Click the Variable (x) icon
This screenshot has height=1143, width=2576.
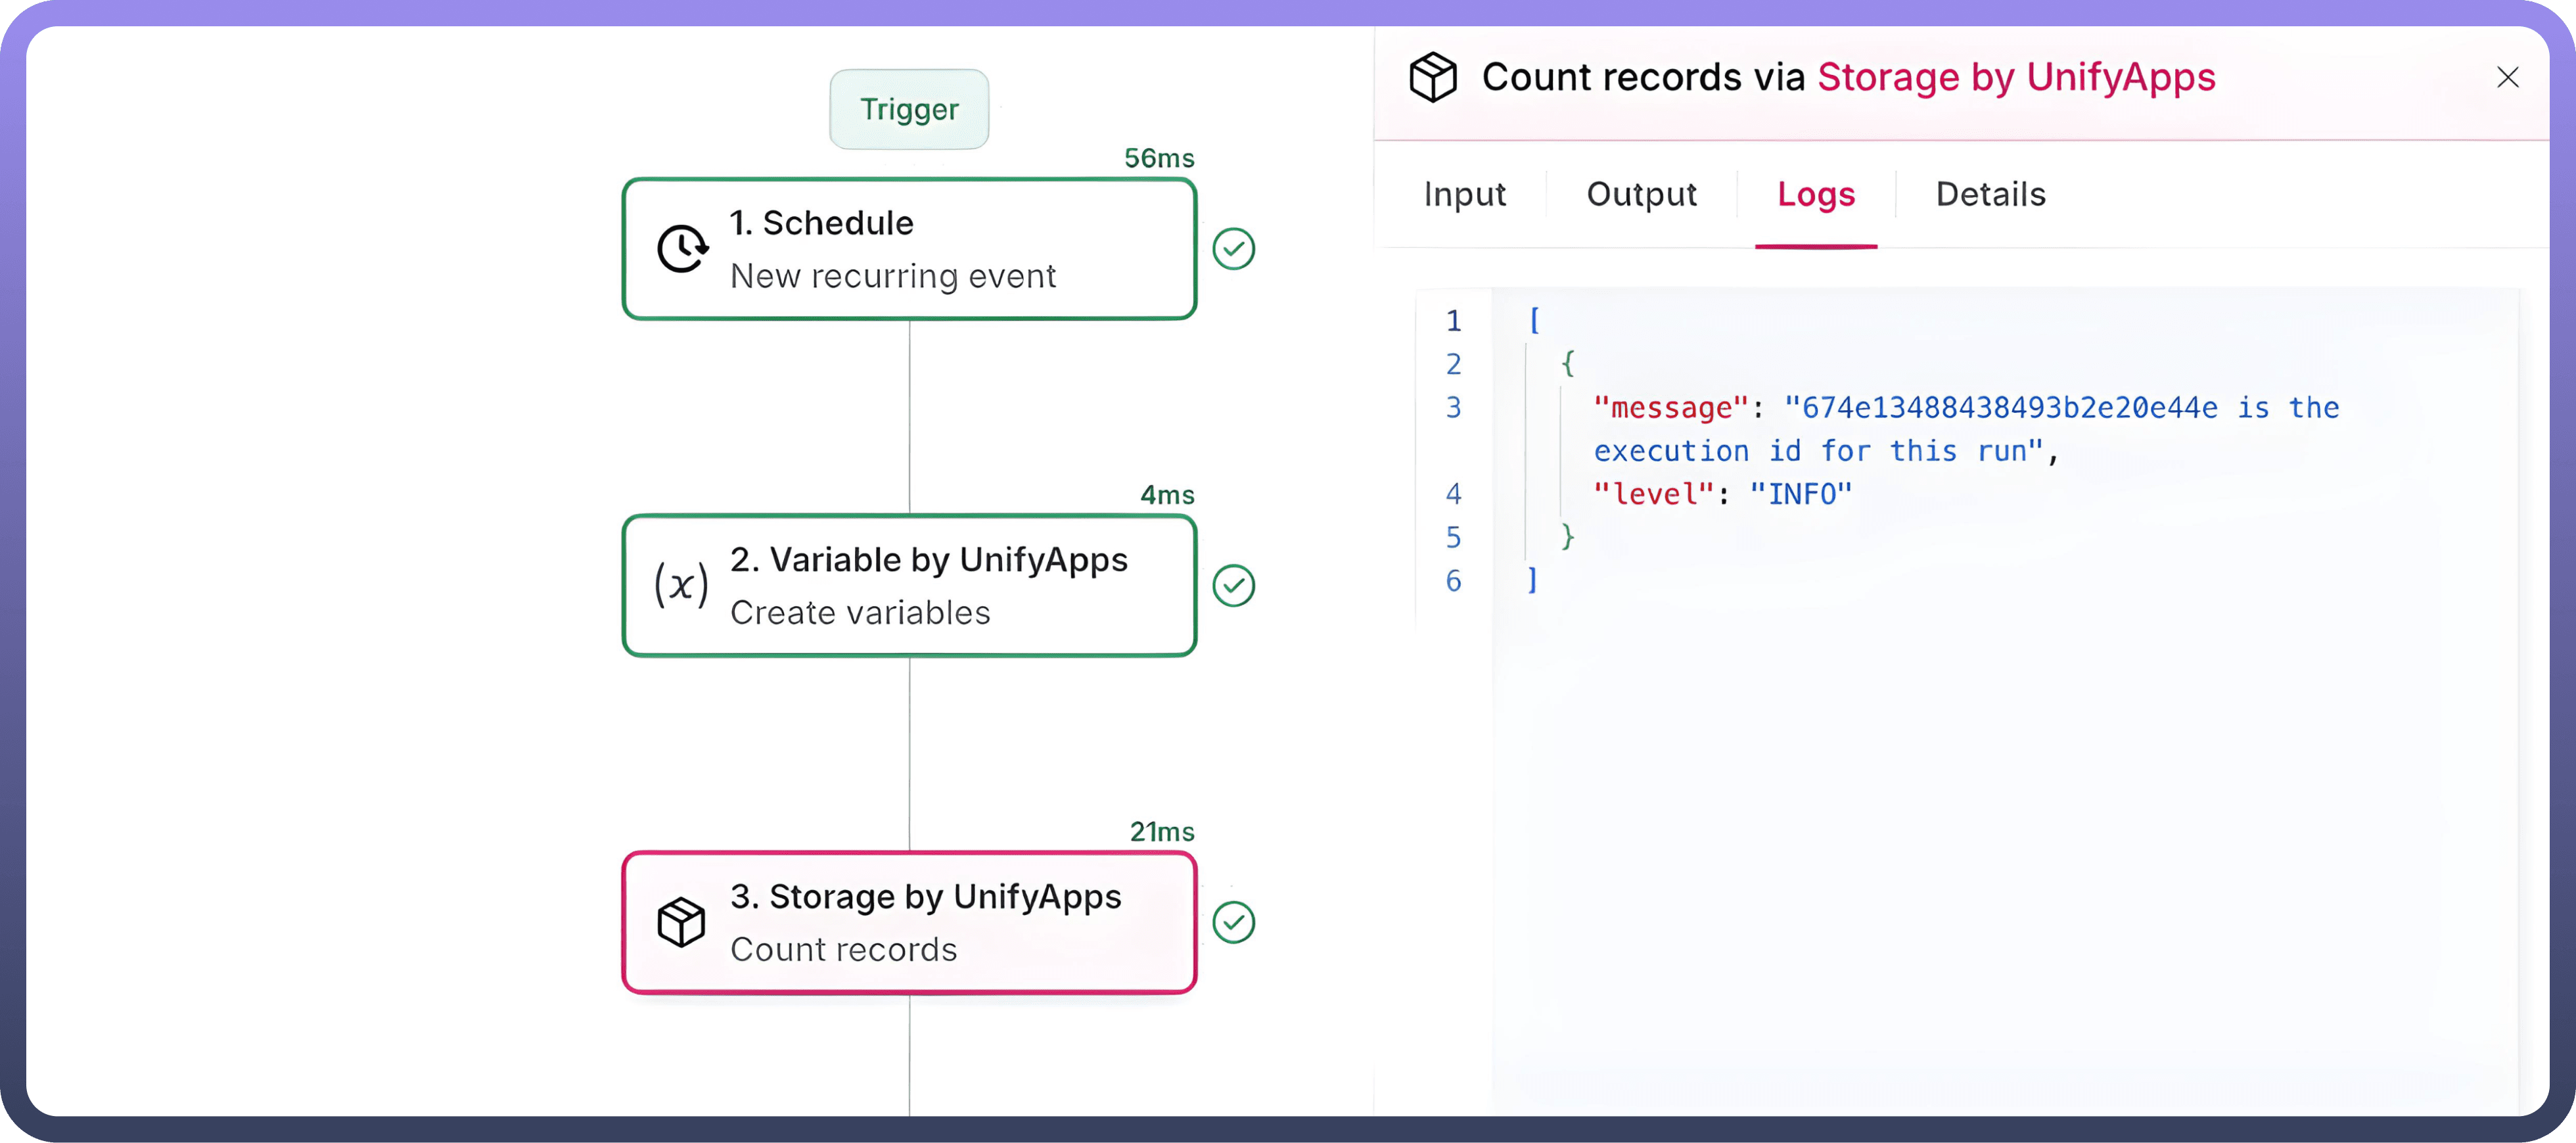click(x=681, y=585)
